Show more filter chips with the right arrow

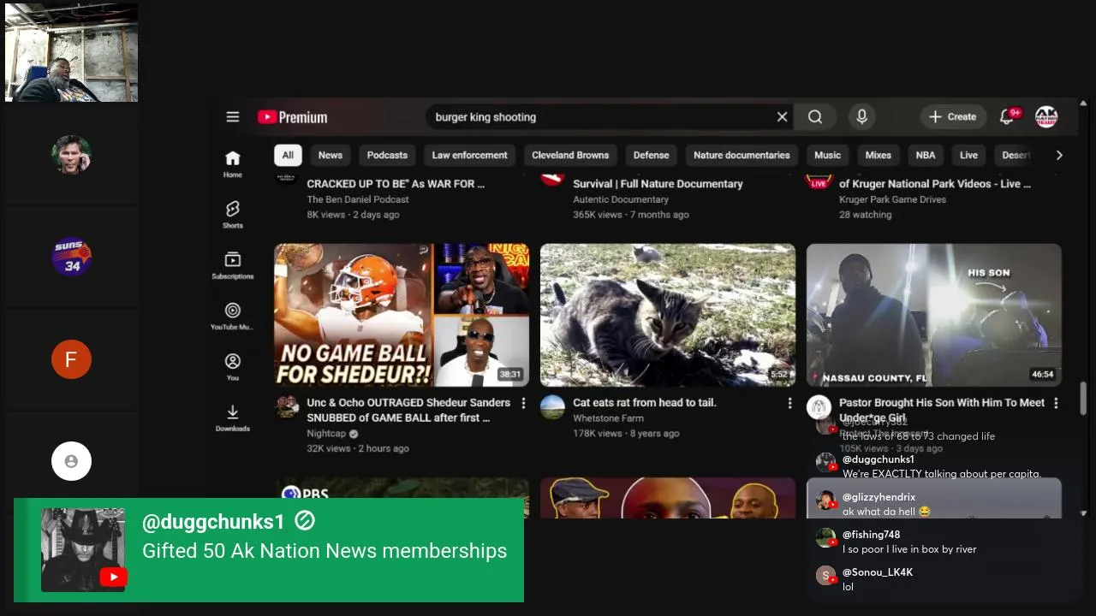click(x=1059, y=155)
